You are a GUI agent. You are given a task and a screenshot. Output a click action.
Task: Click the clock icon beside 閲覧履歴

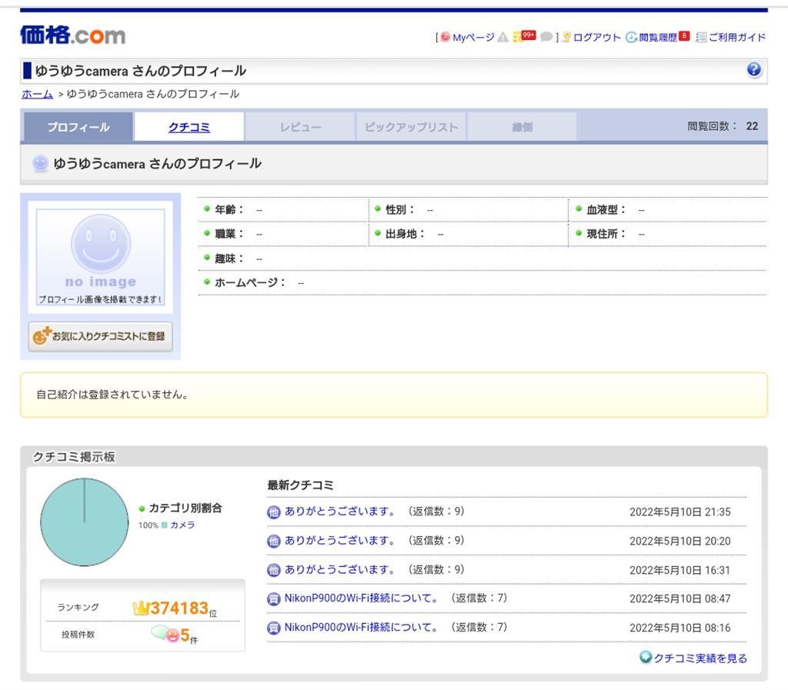(x=631, y=38)
